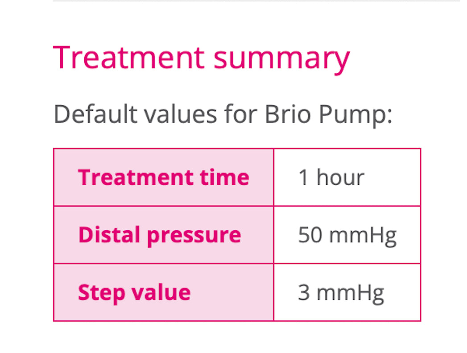Click the mmHg unit in the Distal pressure row
467x353 pixels.
(363, 236)
